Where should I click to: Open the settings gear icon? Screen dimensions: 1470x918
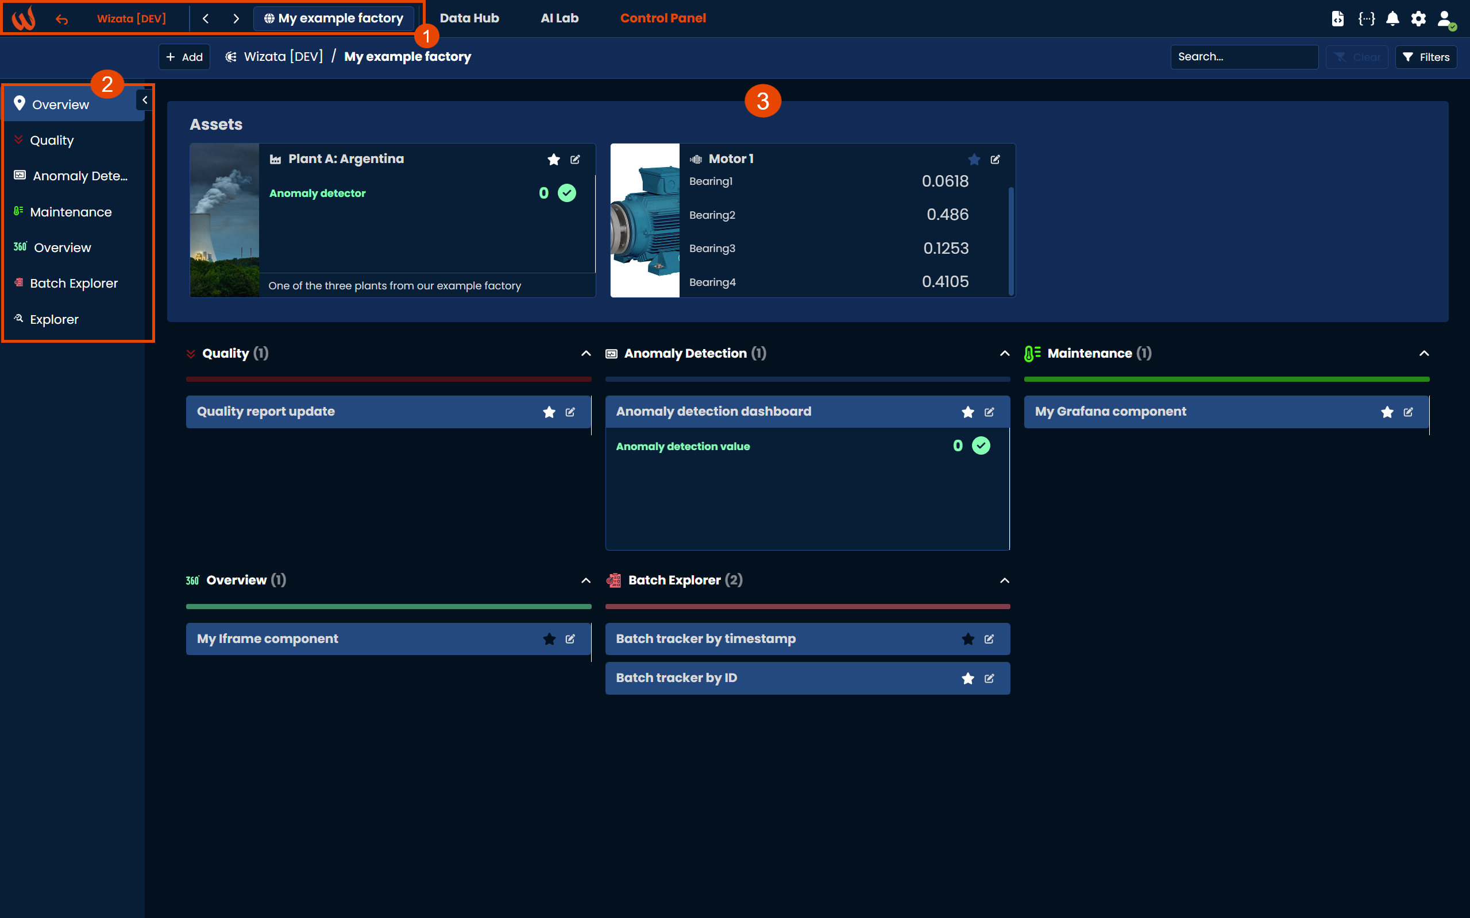(1418, 18)
